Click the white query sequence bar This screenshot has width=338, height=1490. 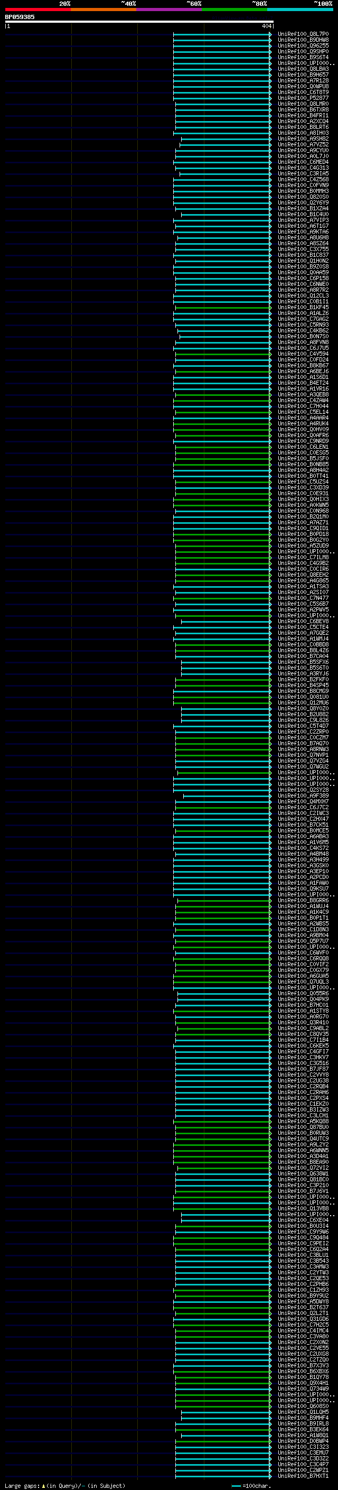tap(139, 21)
